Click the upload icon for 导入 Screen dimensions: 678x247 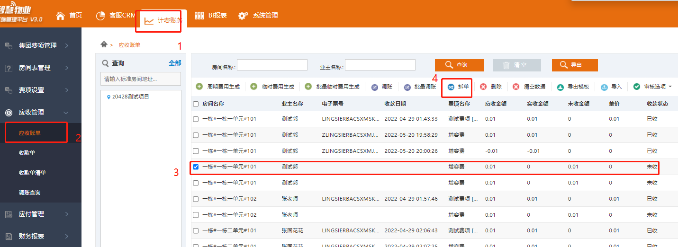coord(604,87)
